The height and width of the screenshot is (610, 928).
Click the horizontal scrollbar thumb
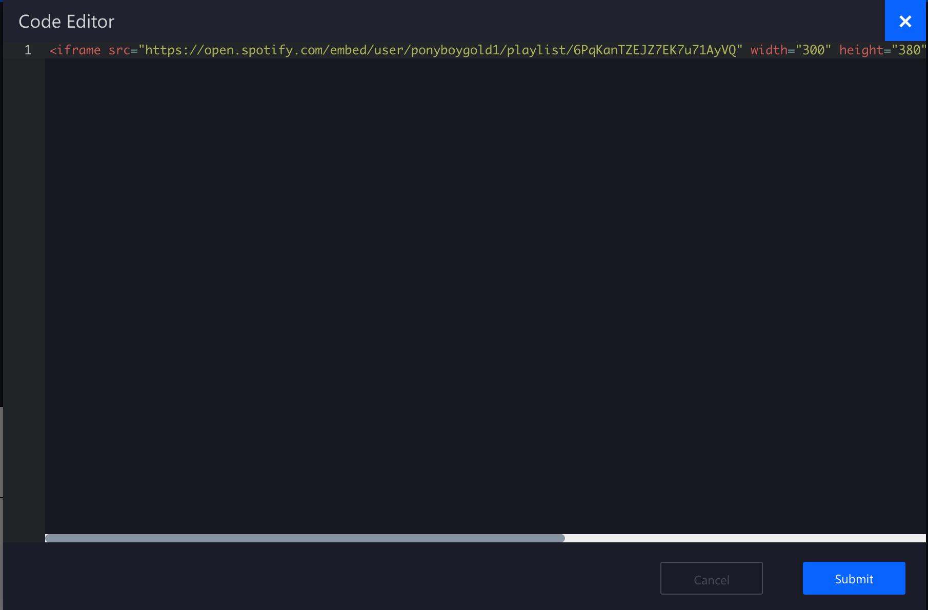(305, 538)
